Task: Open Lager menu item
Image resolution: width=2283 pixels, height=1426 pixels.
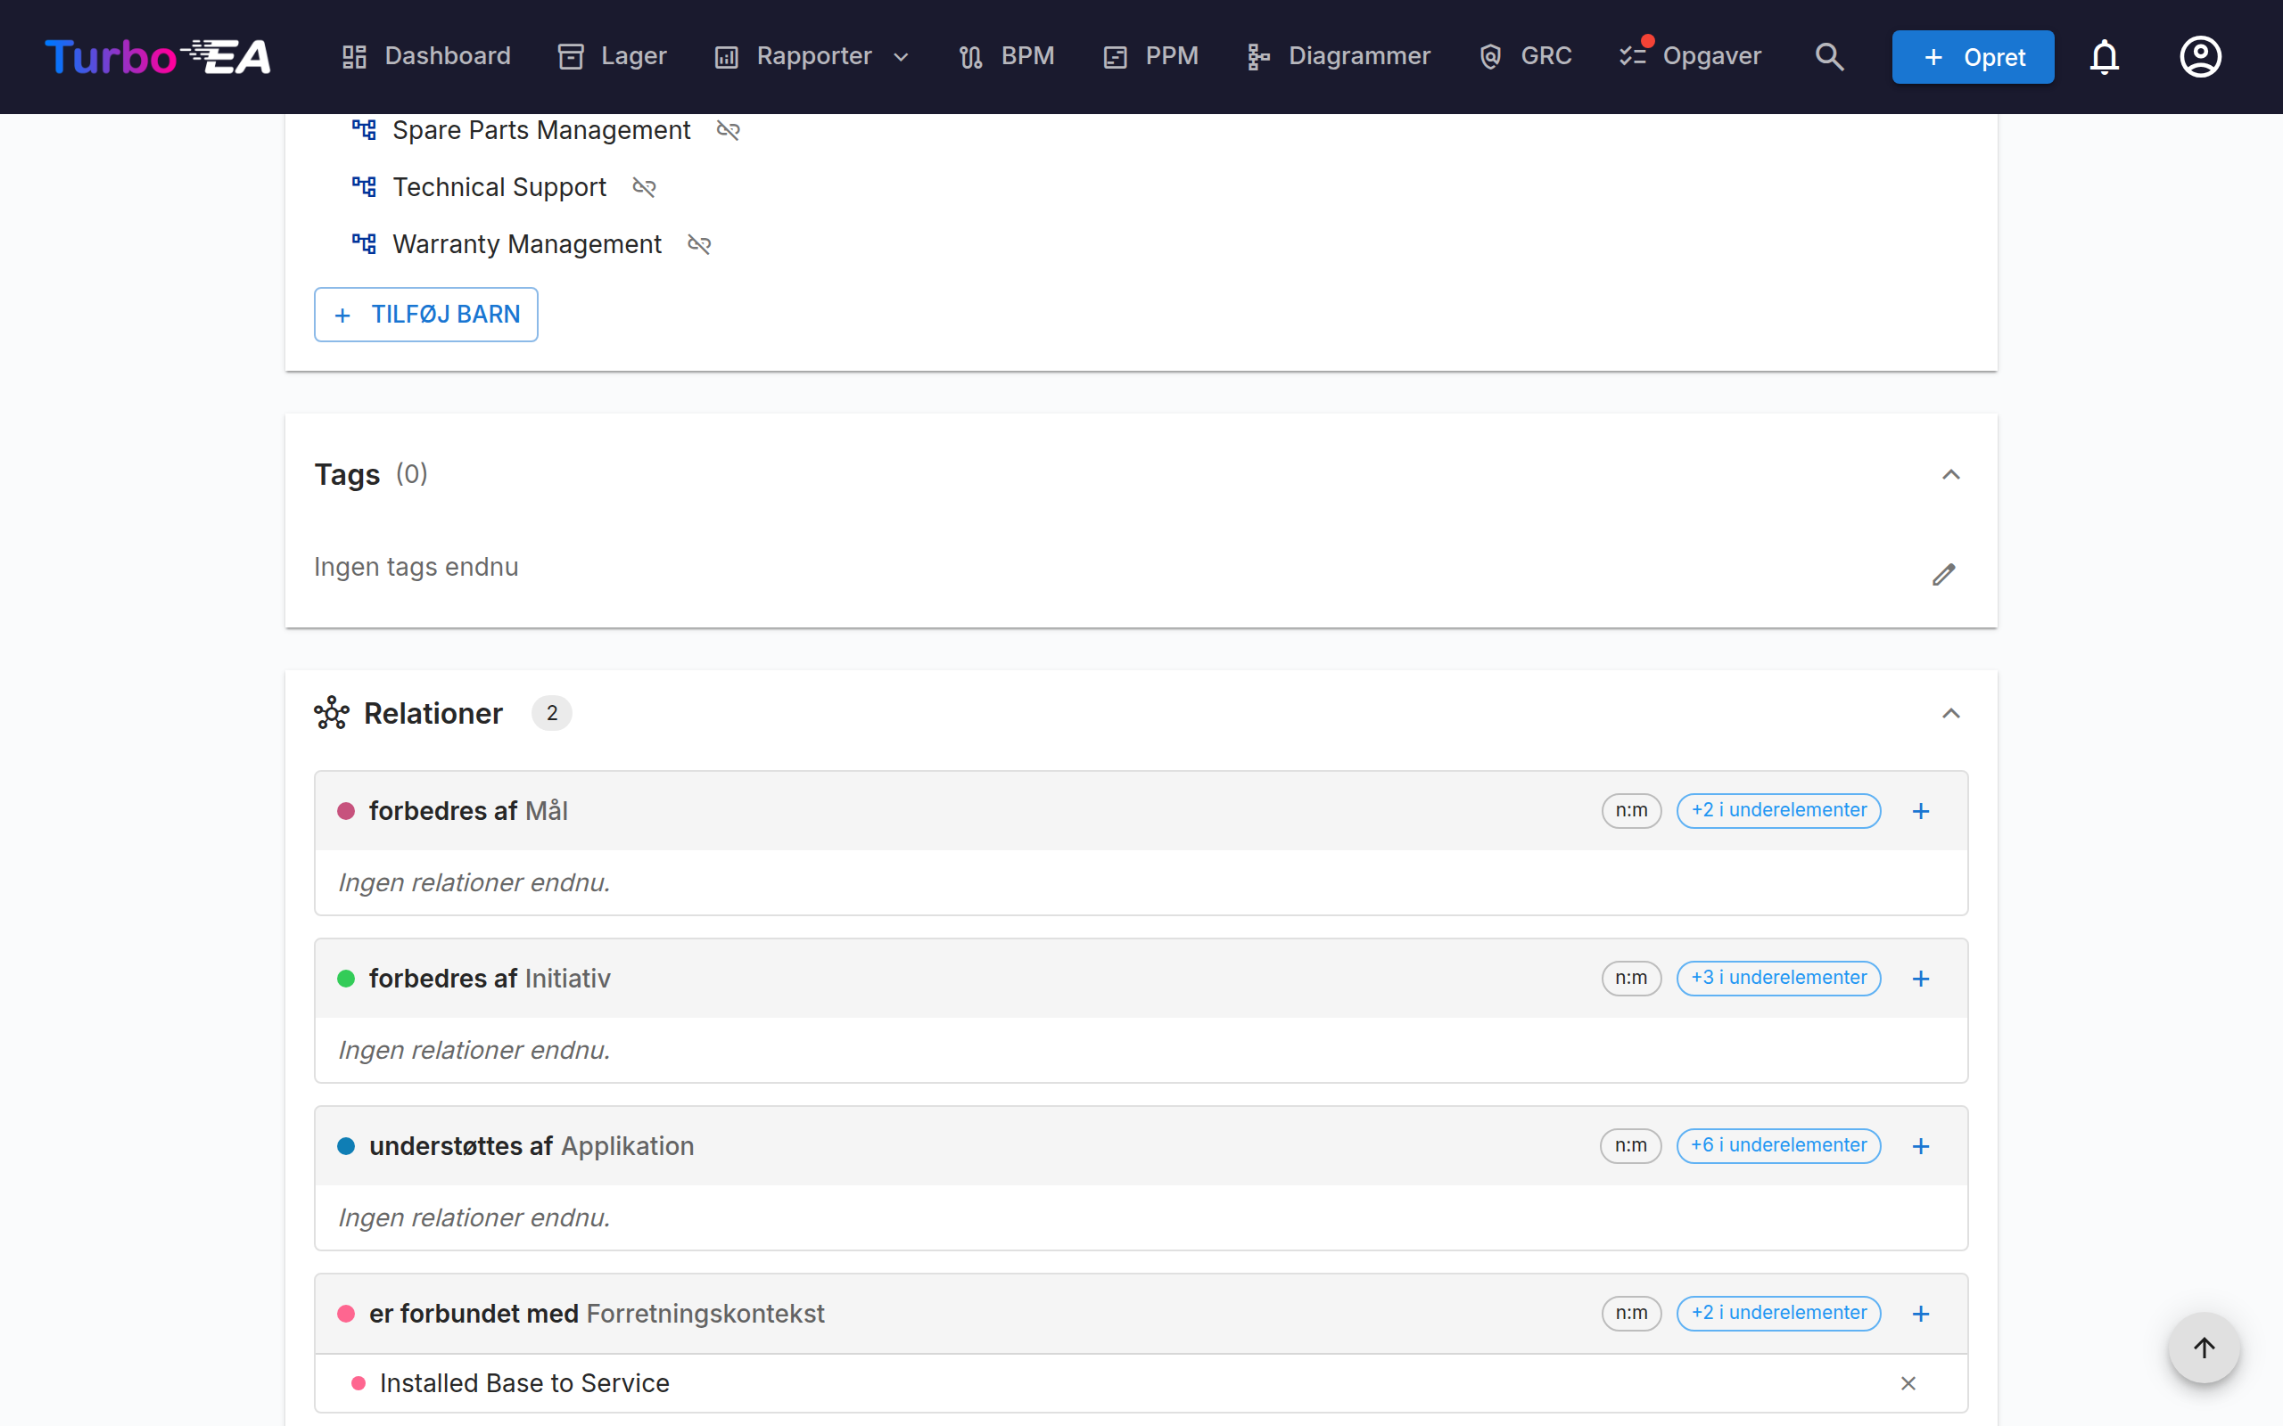Action: point(611,56)
